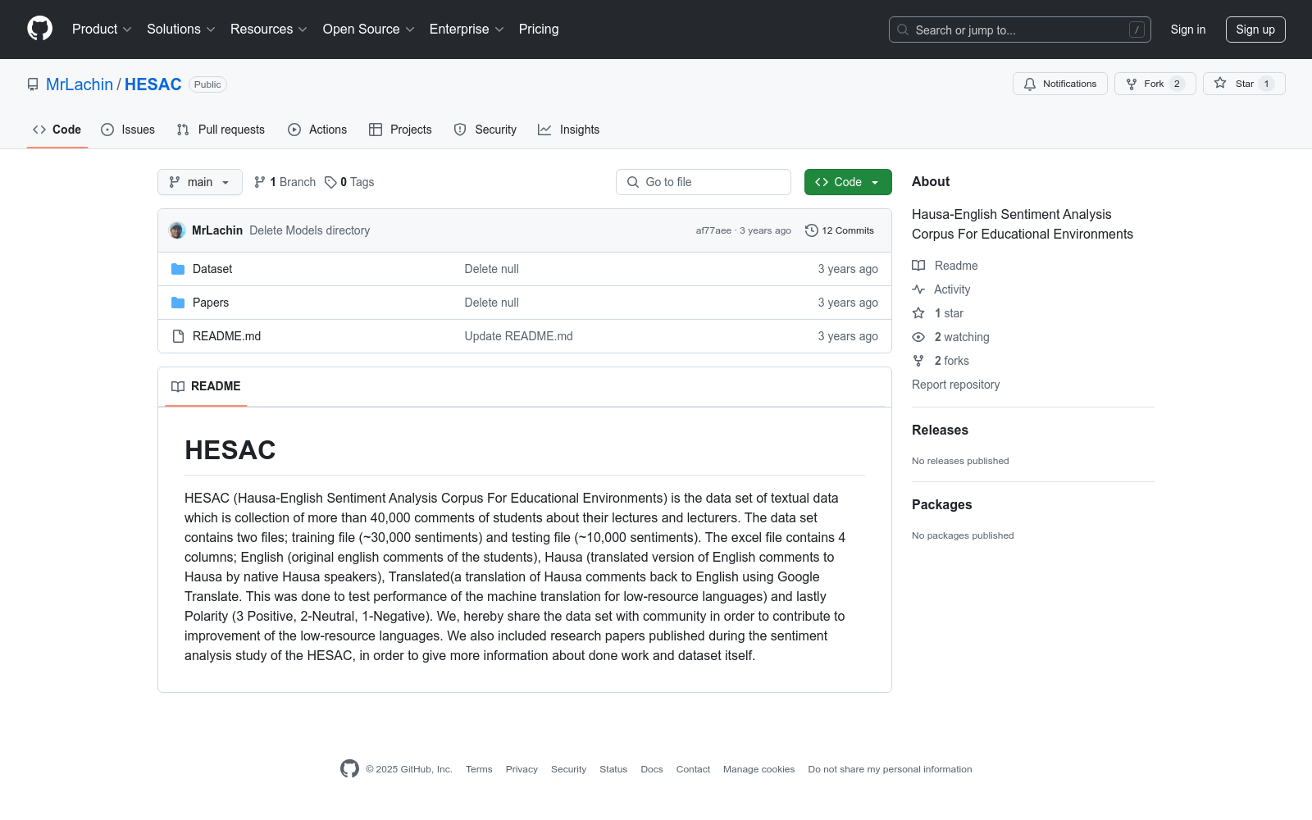Open the footer Terms link
This screenshot has width=1312, height=820.
click(479, 769)
